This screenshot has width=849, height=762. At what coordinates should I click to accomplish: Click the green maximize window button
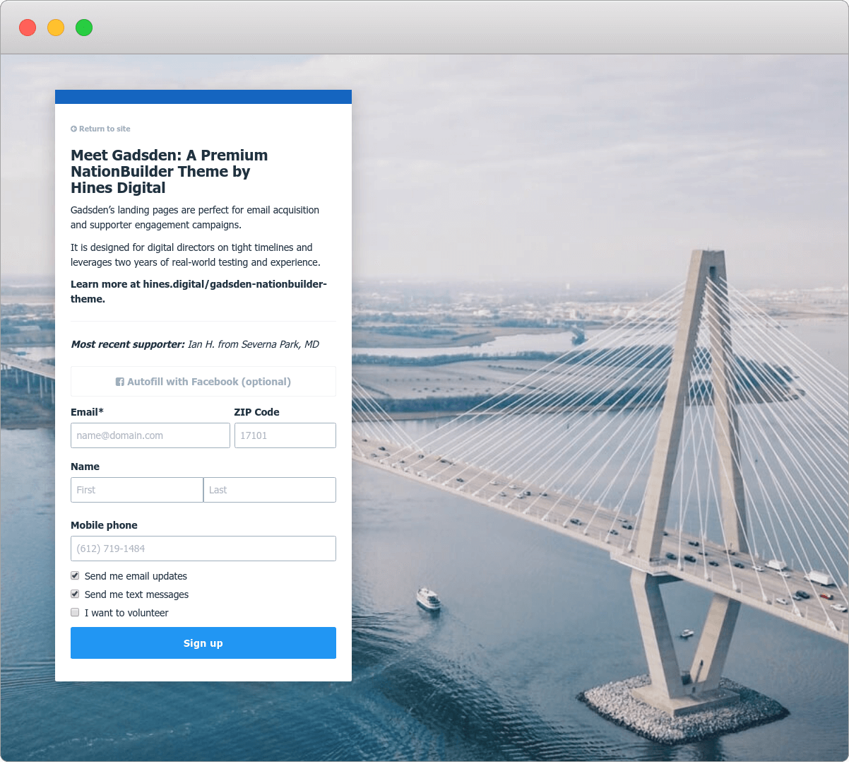point(84,28)
